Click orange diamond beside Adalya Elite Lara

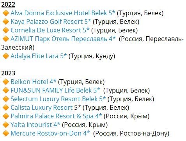(x=6, y=56)
